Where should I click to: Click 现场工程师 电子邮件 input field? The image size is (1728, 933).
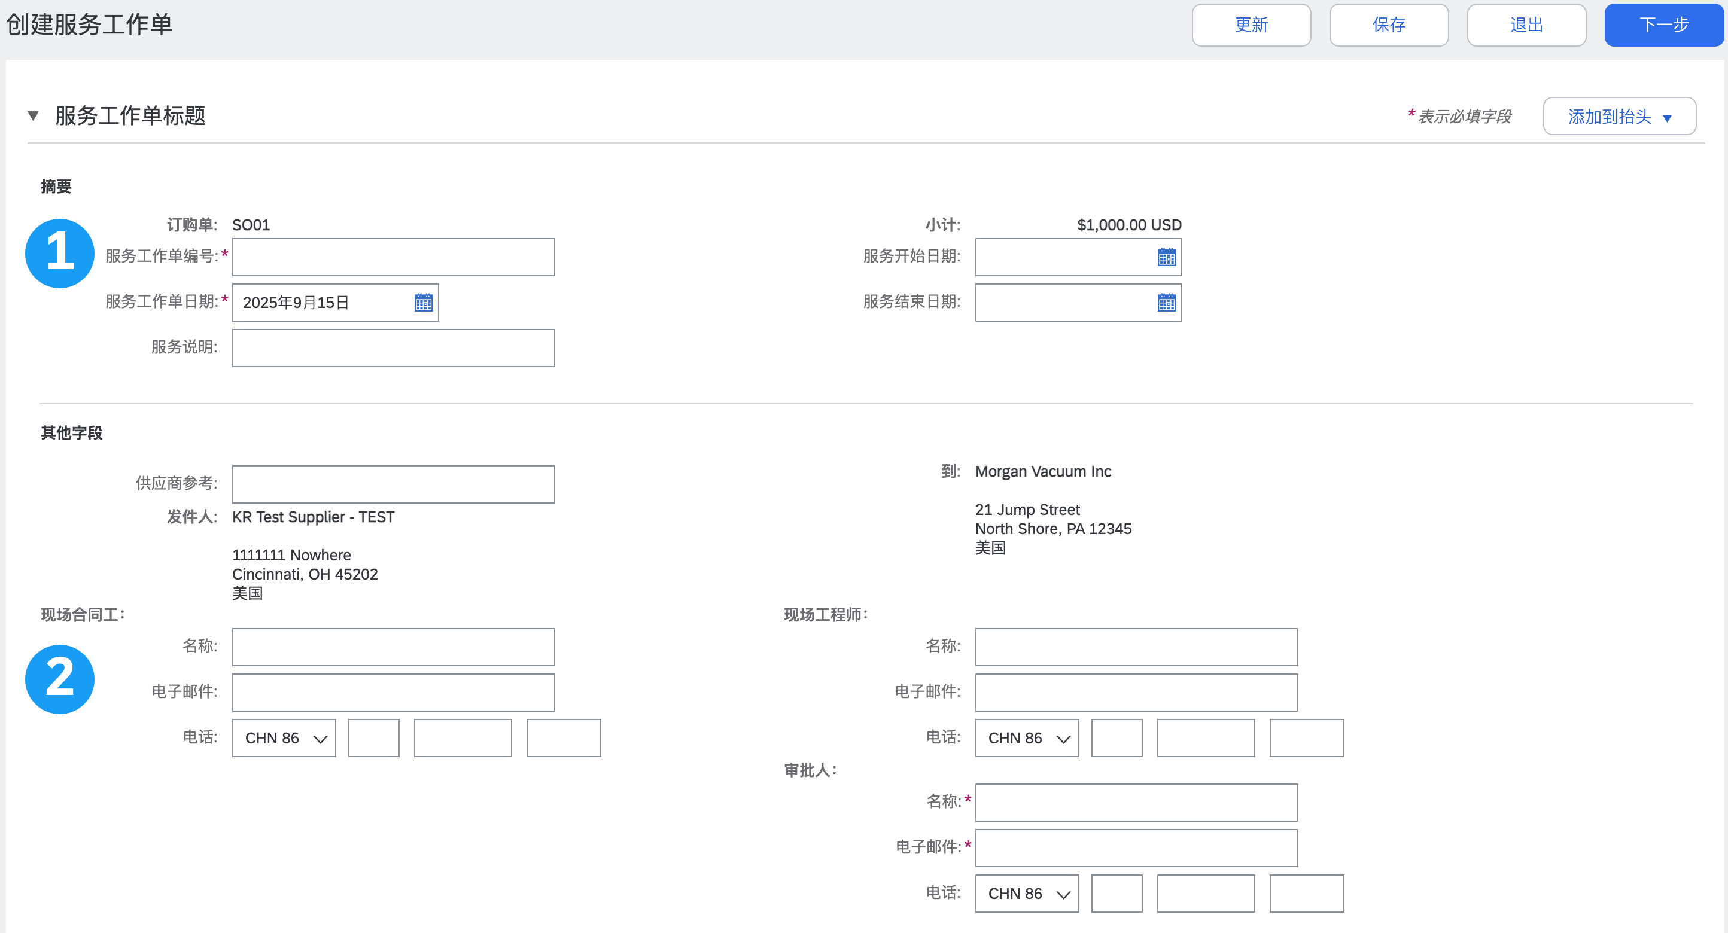tap(1136, 692)
